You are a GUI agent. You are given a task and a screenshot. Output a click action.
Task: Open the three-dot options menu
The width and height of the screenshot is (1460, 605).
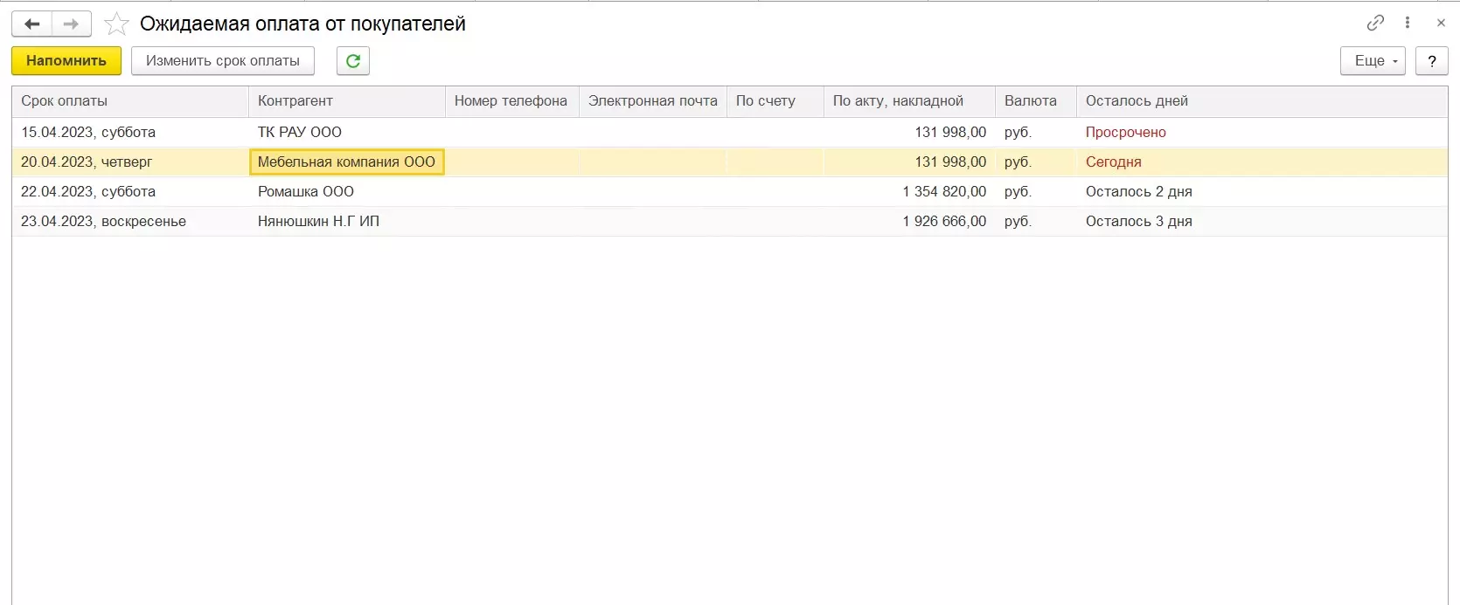(1408, 23)
